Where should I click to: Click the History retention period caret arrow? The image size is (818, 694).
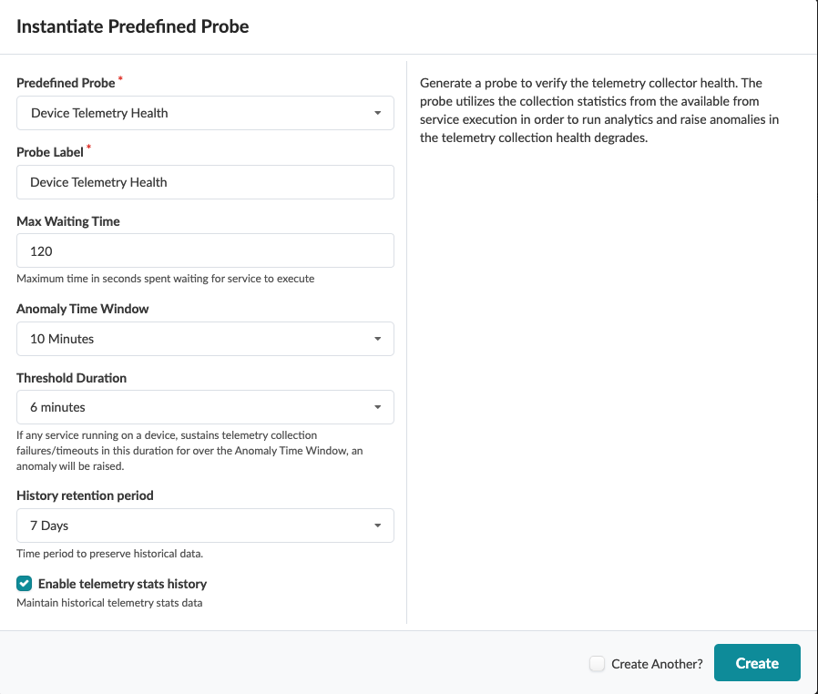point(377,526)
